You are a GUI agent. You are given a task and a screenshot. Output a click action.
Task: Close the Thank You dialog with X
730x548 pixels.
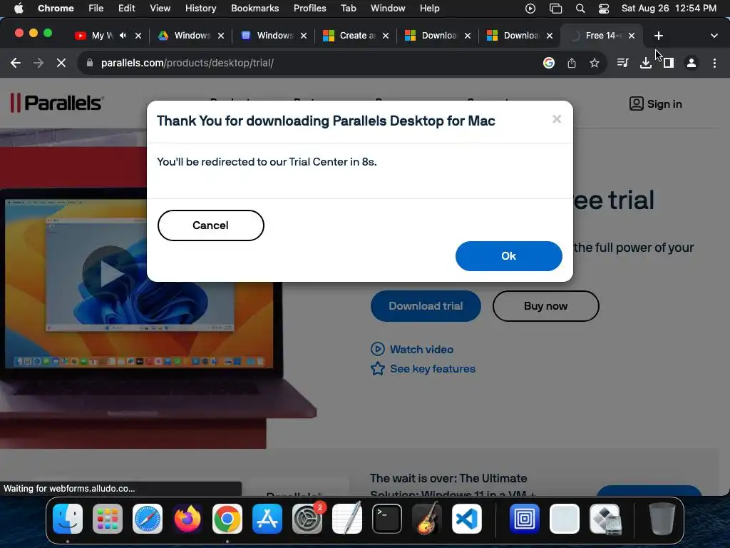tap(556, 119)
